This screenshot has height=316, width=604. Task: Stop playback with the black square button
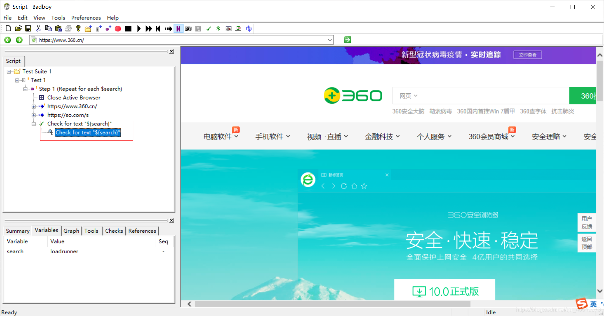pos(128,29)
